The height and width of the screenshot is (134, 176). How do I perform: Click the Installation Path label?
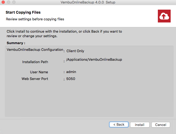(x=35, y=62)
